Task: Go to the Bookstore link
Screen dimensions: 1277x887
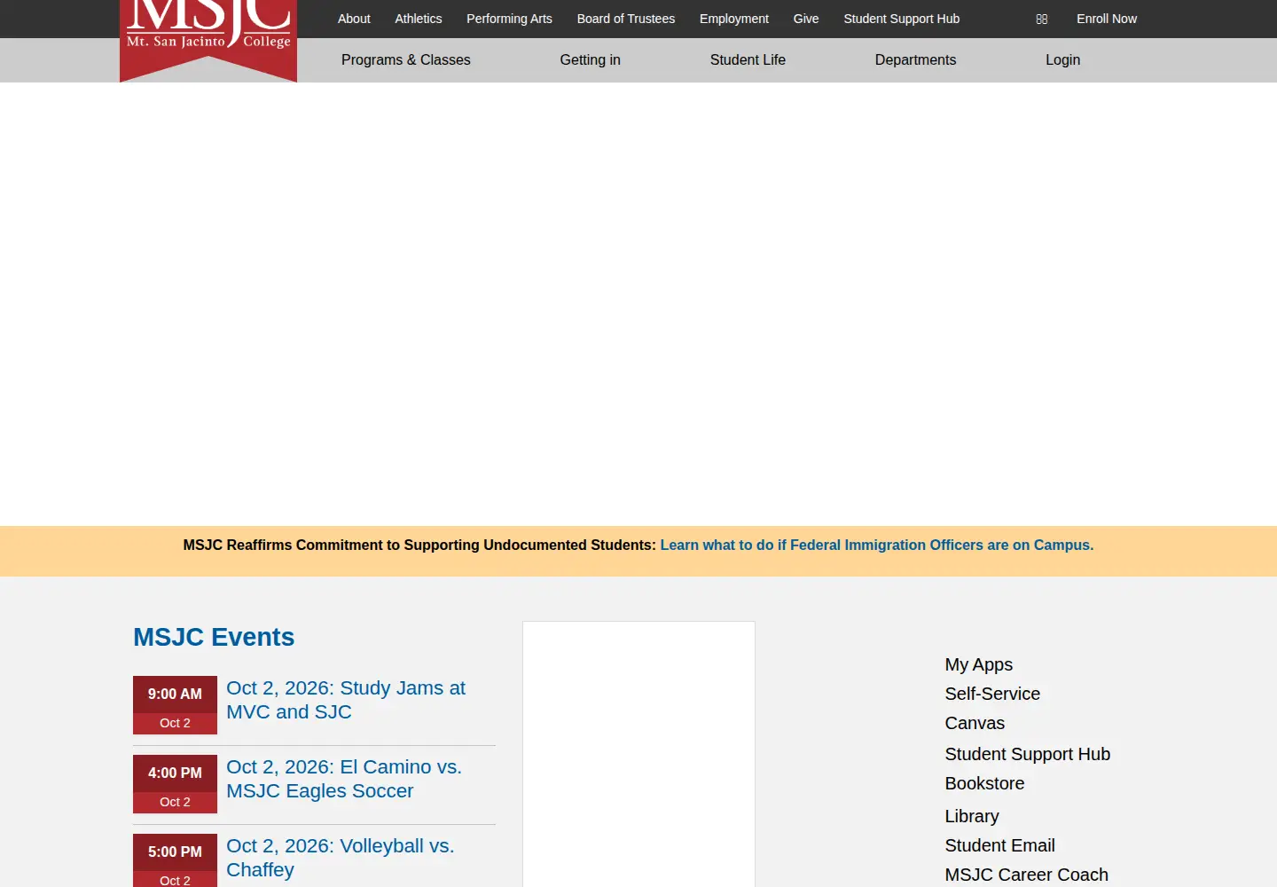Action: (984, 783)
